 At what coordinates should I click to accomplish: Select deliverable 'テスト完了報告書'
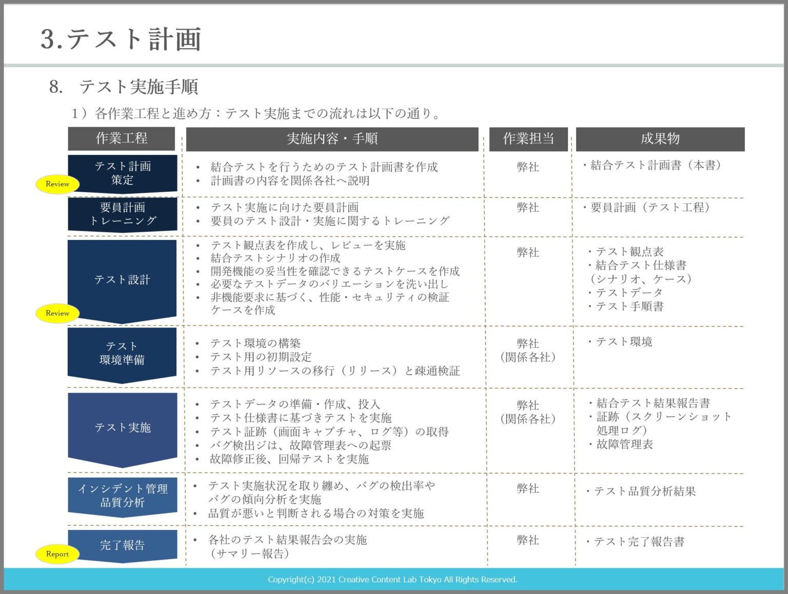[636, 542]
